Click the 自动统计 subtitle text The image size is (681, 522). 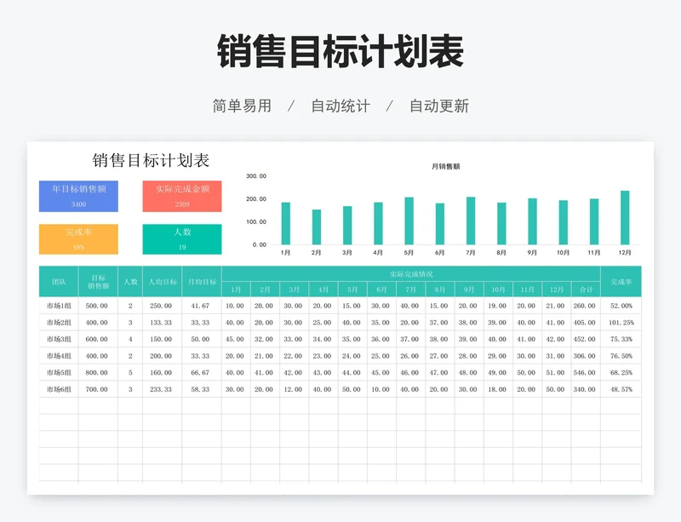340,106
